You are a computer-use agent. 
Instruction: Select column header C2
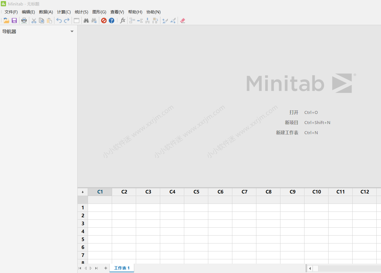click(124, 192)
